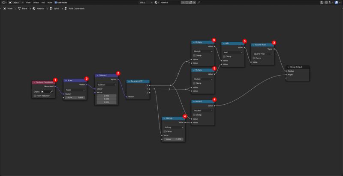Click the Z output socket on Separate XYZ

pyautogui.click(x=150, y=93)
